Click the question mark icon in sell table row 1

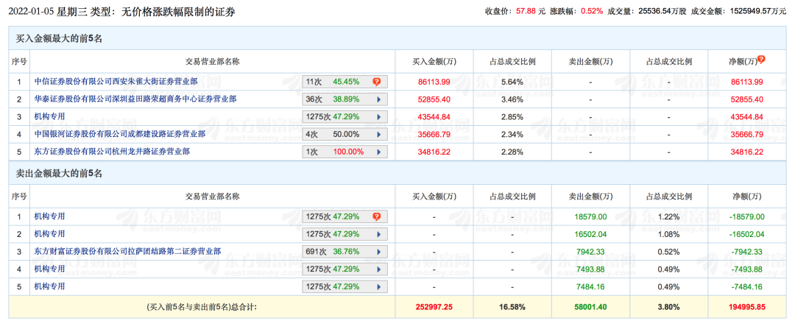[376, 216]
